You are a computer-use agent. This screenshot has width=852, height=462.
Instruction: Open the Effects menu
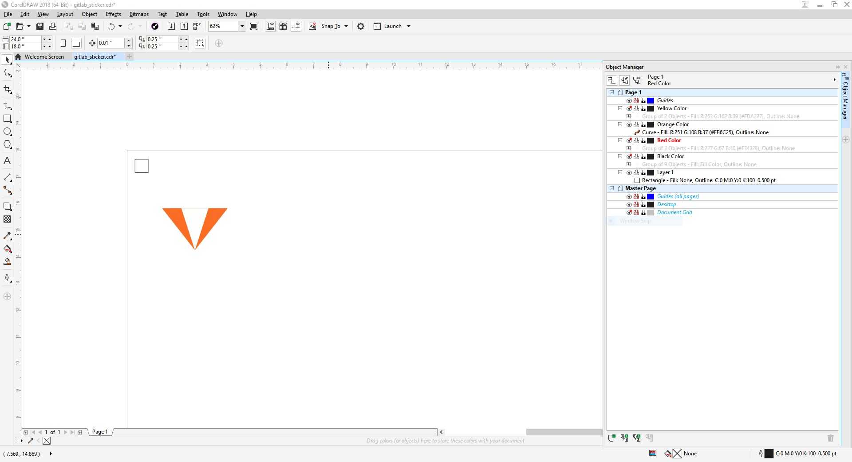pyautogui.click(x=113, y=14)
